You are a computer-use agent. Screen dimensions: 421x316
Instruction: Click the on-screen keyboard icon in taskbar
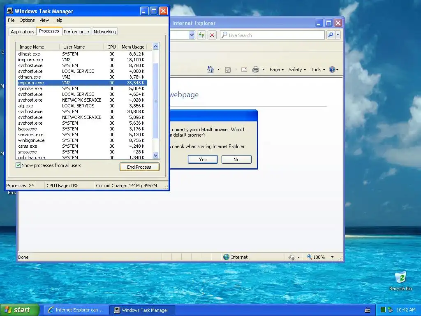pos(368,310)
